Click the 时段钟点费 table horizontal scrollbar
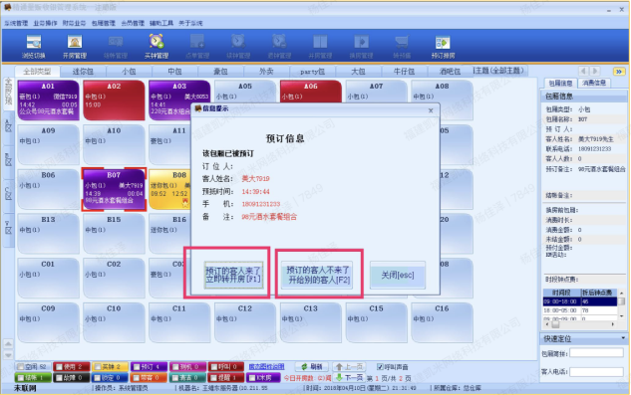This screenshot has width=631, height=395. (580, 324)
